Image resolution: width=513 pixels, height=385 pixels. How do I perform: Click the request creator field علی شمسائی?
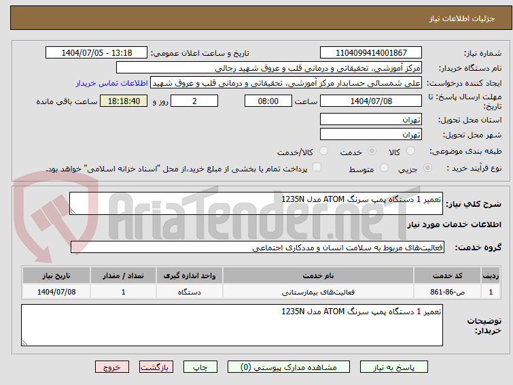(286, 83)
